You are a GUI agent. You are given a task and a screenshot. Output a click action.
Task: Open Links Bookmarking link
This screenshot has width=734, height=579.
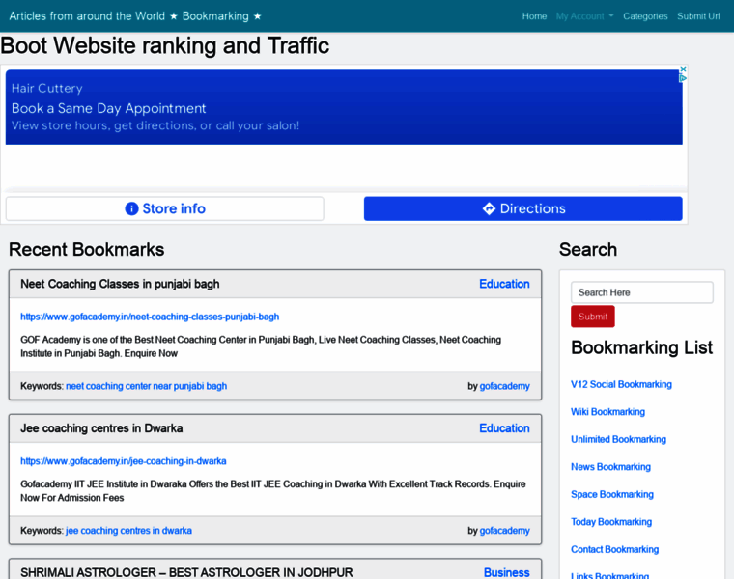[x=609, y=576]
